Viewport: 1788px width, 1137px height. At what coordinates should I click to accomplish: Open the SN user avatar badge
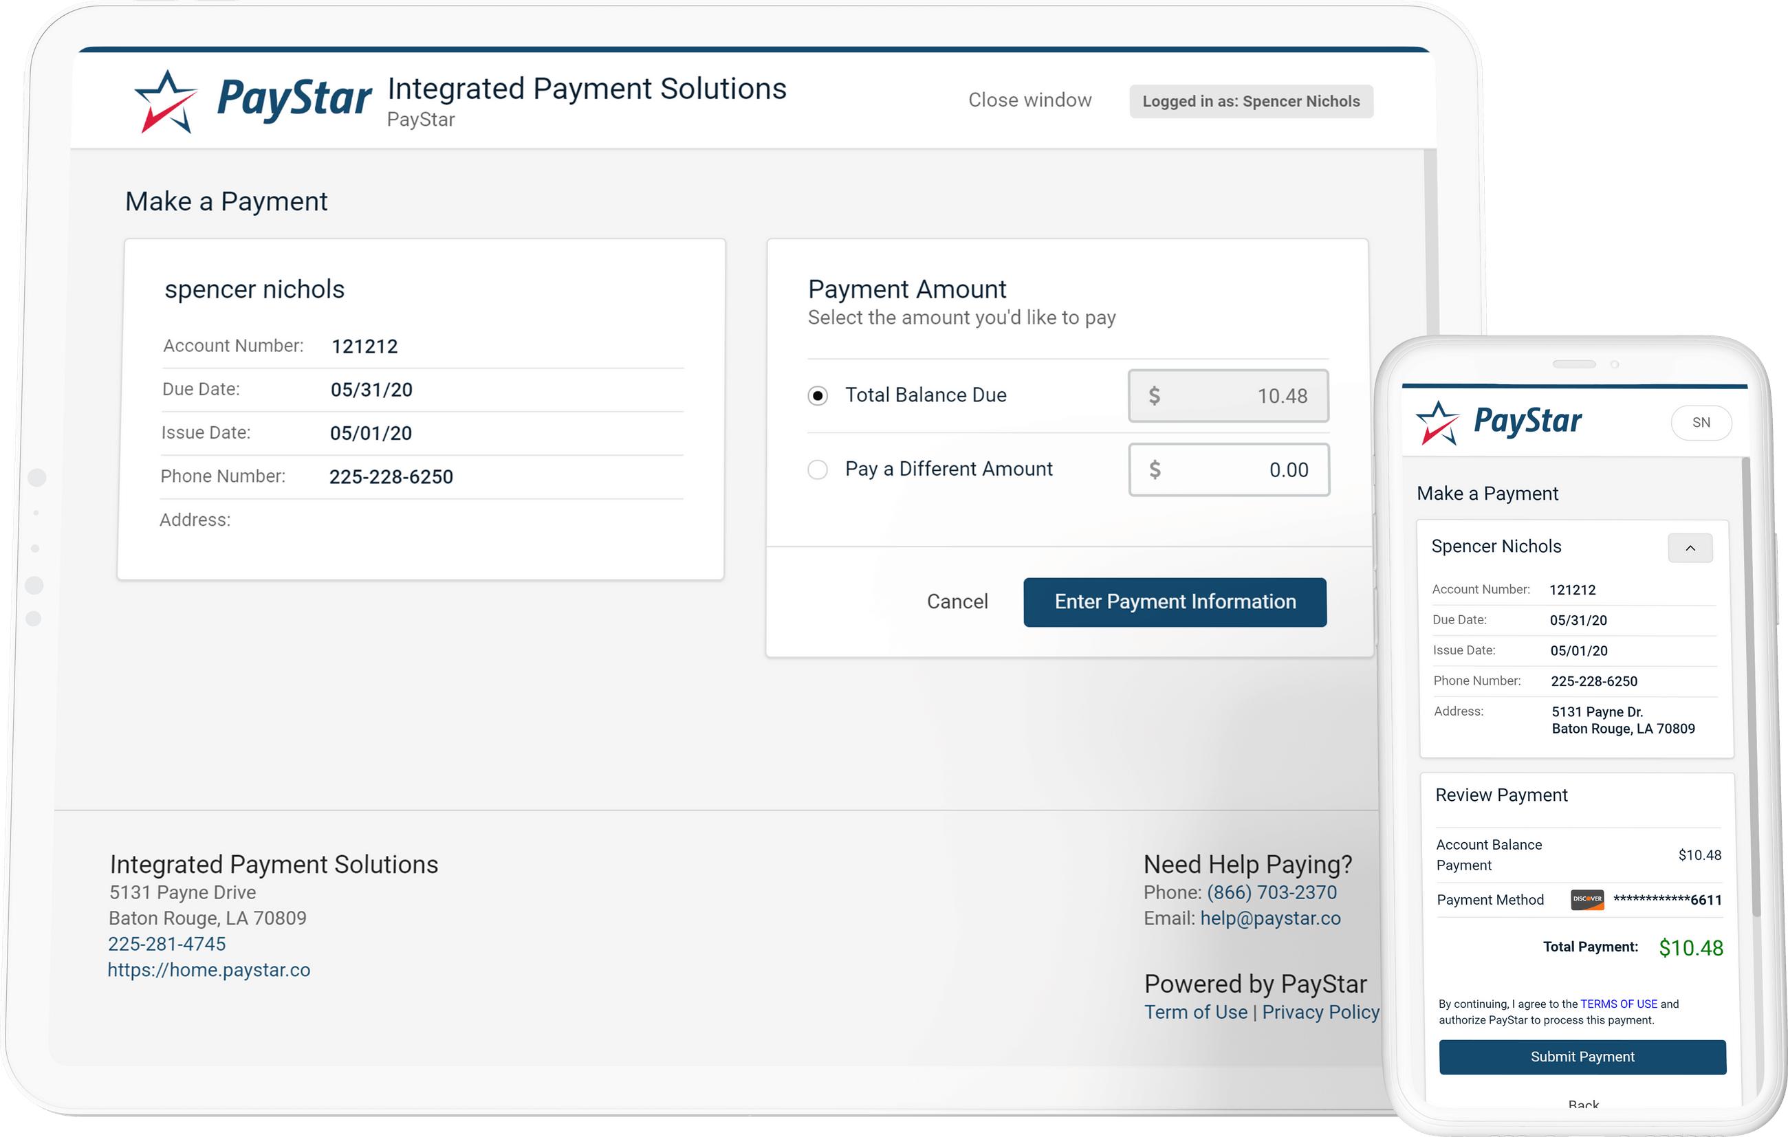1701,423
